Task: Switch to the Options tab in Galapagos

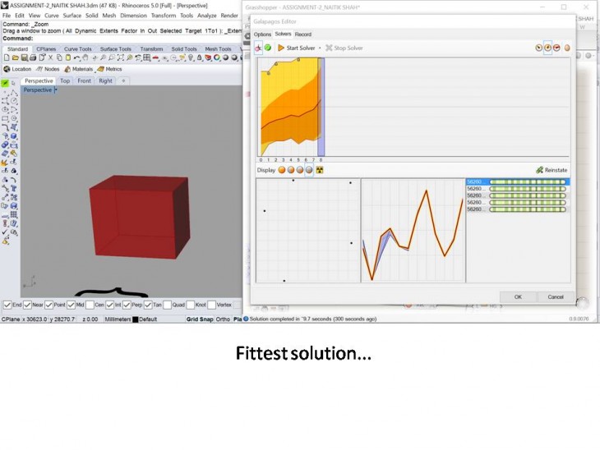Action: (262, 34)
